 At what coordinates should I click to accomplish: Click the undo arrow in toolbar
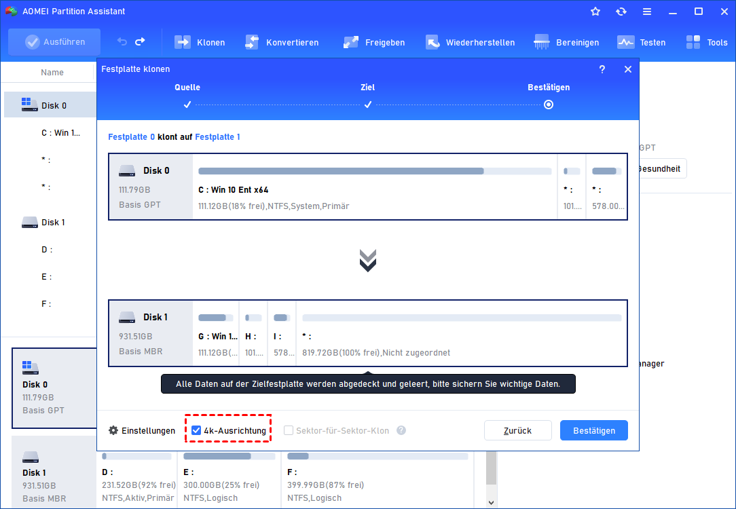click(x=122, y=41)
